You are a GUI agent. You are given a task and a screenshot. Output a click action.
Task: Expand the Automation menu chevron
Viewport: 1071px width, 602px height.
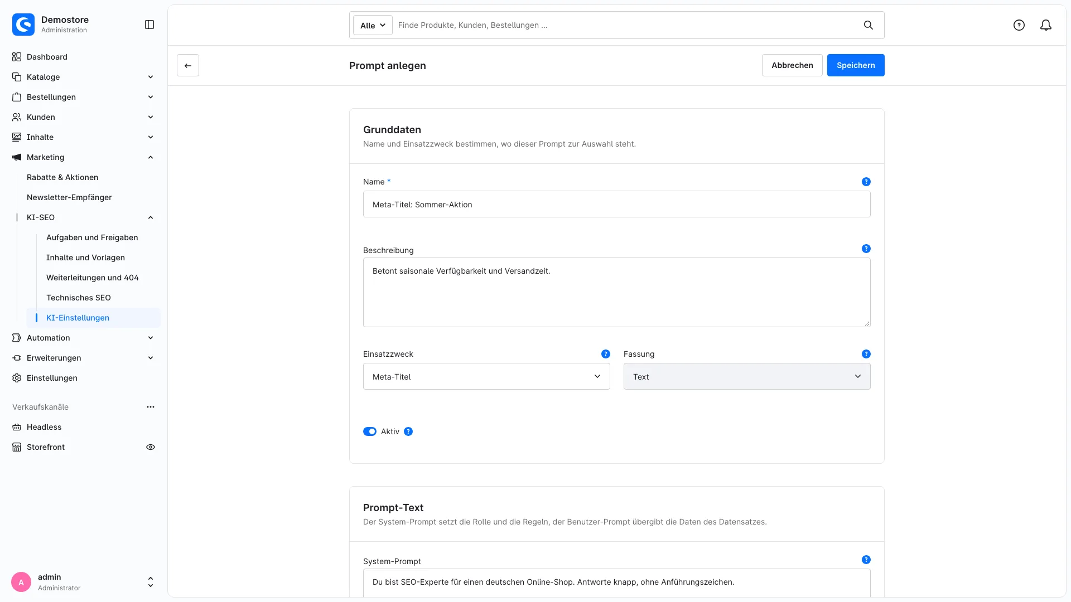pos(151,338)
